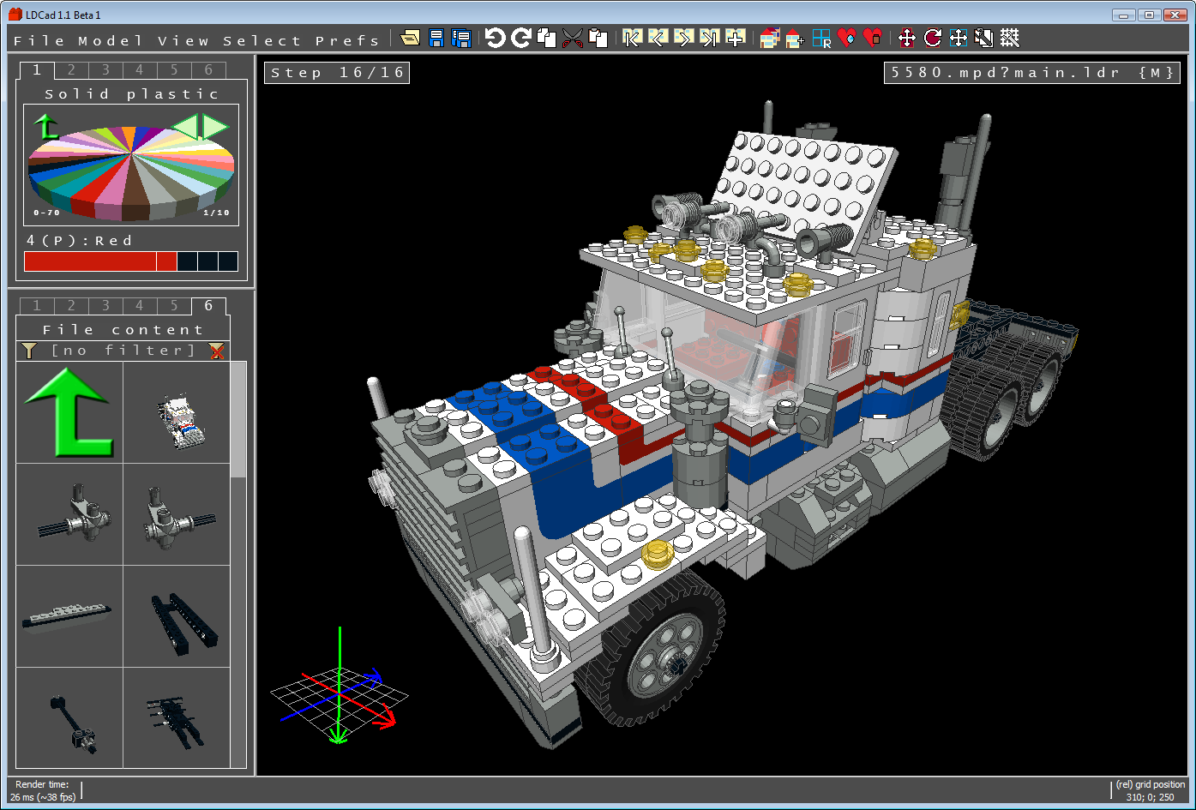Switch to color bin tab 2
The image size is (1196, 810).
(x=71, y=70)
